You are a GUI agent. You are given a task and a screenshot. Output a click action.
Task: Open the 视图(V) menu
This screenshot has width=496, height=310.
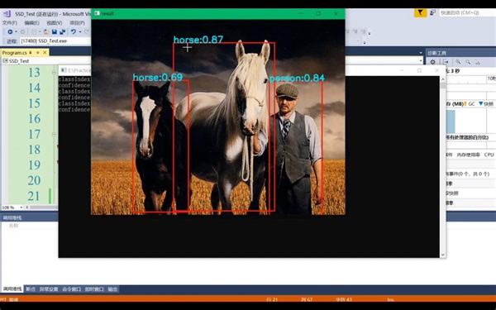click(x=54, y=23)
